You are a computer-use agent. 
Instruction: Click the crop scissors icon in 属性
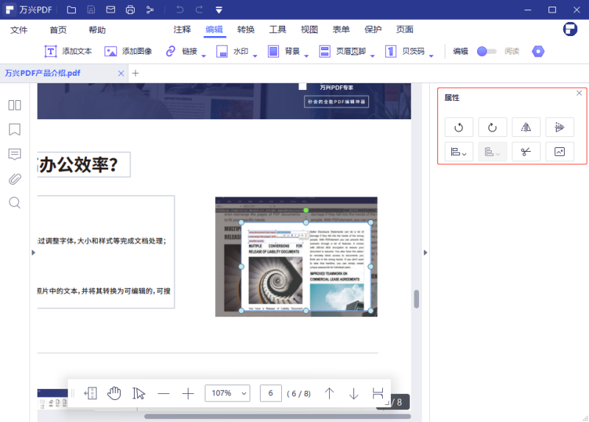point(526,152)
